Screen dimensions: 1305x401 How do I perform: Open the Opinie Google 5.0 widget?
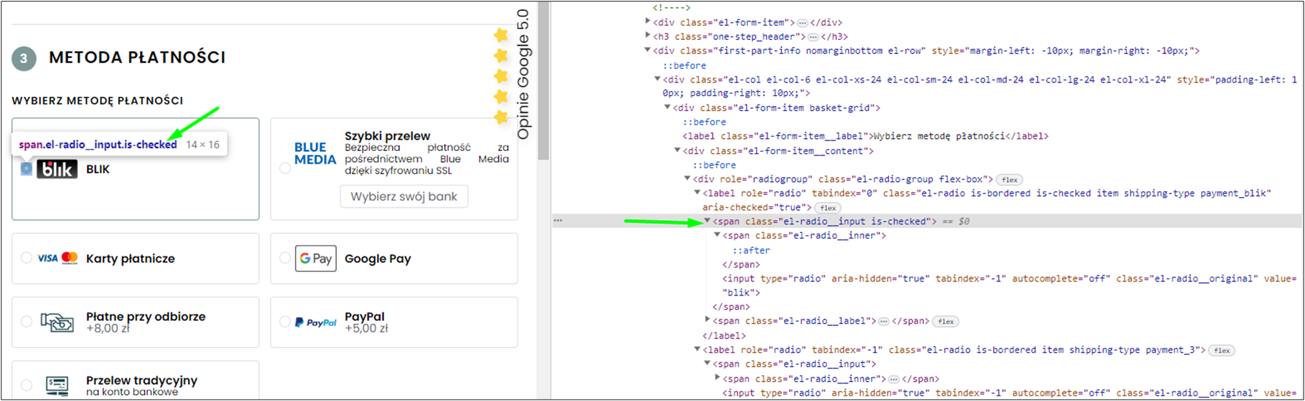523,74
